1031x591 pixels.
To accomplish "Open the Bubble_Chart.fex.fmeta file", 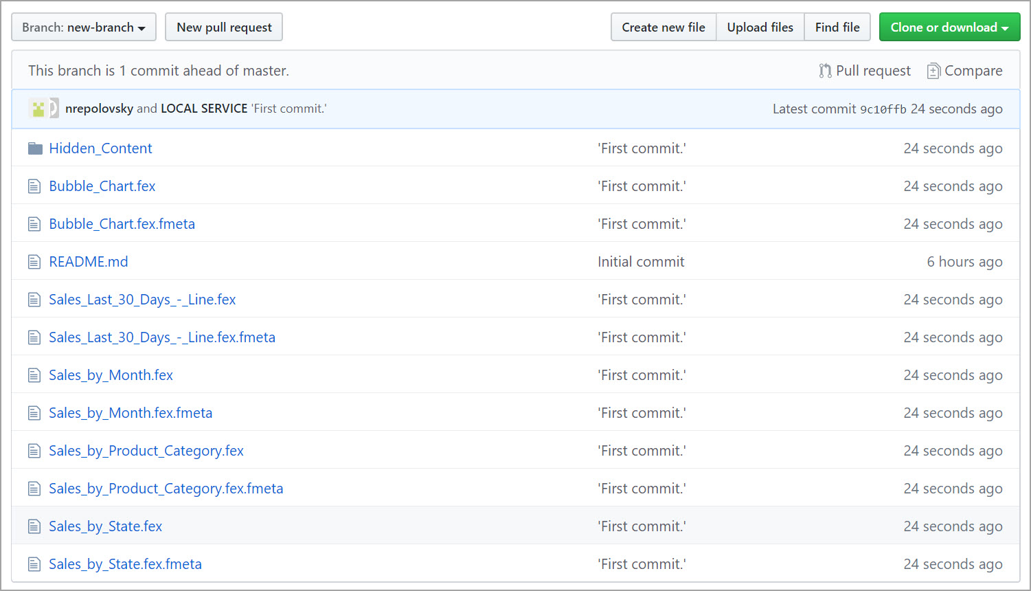I will [x=122, y=224].
